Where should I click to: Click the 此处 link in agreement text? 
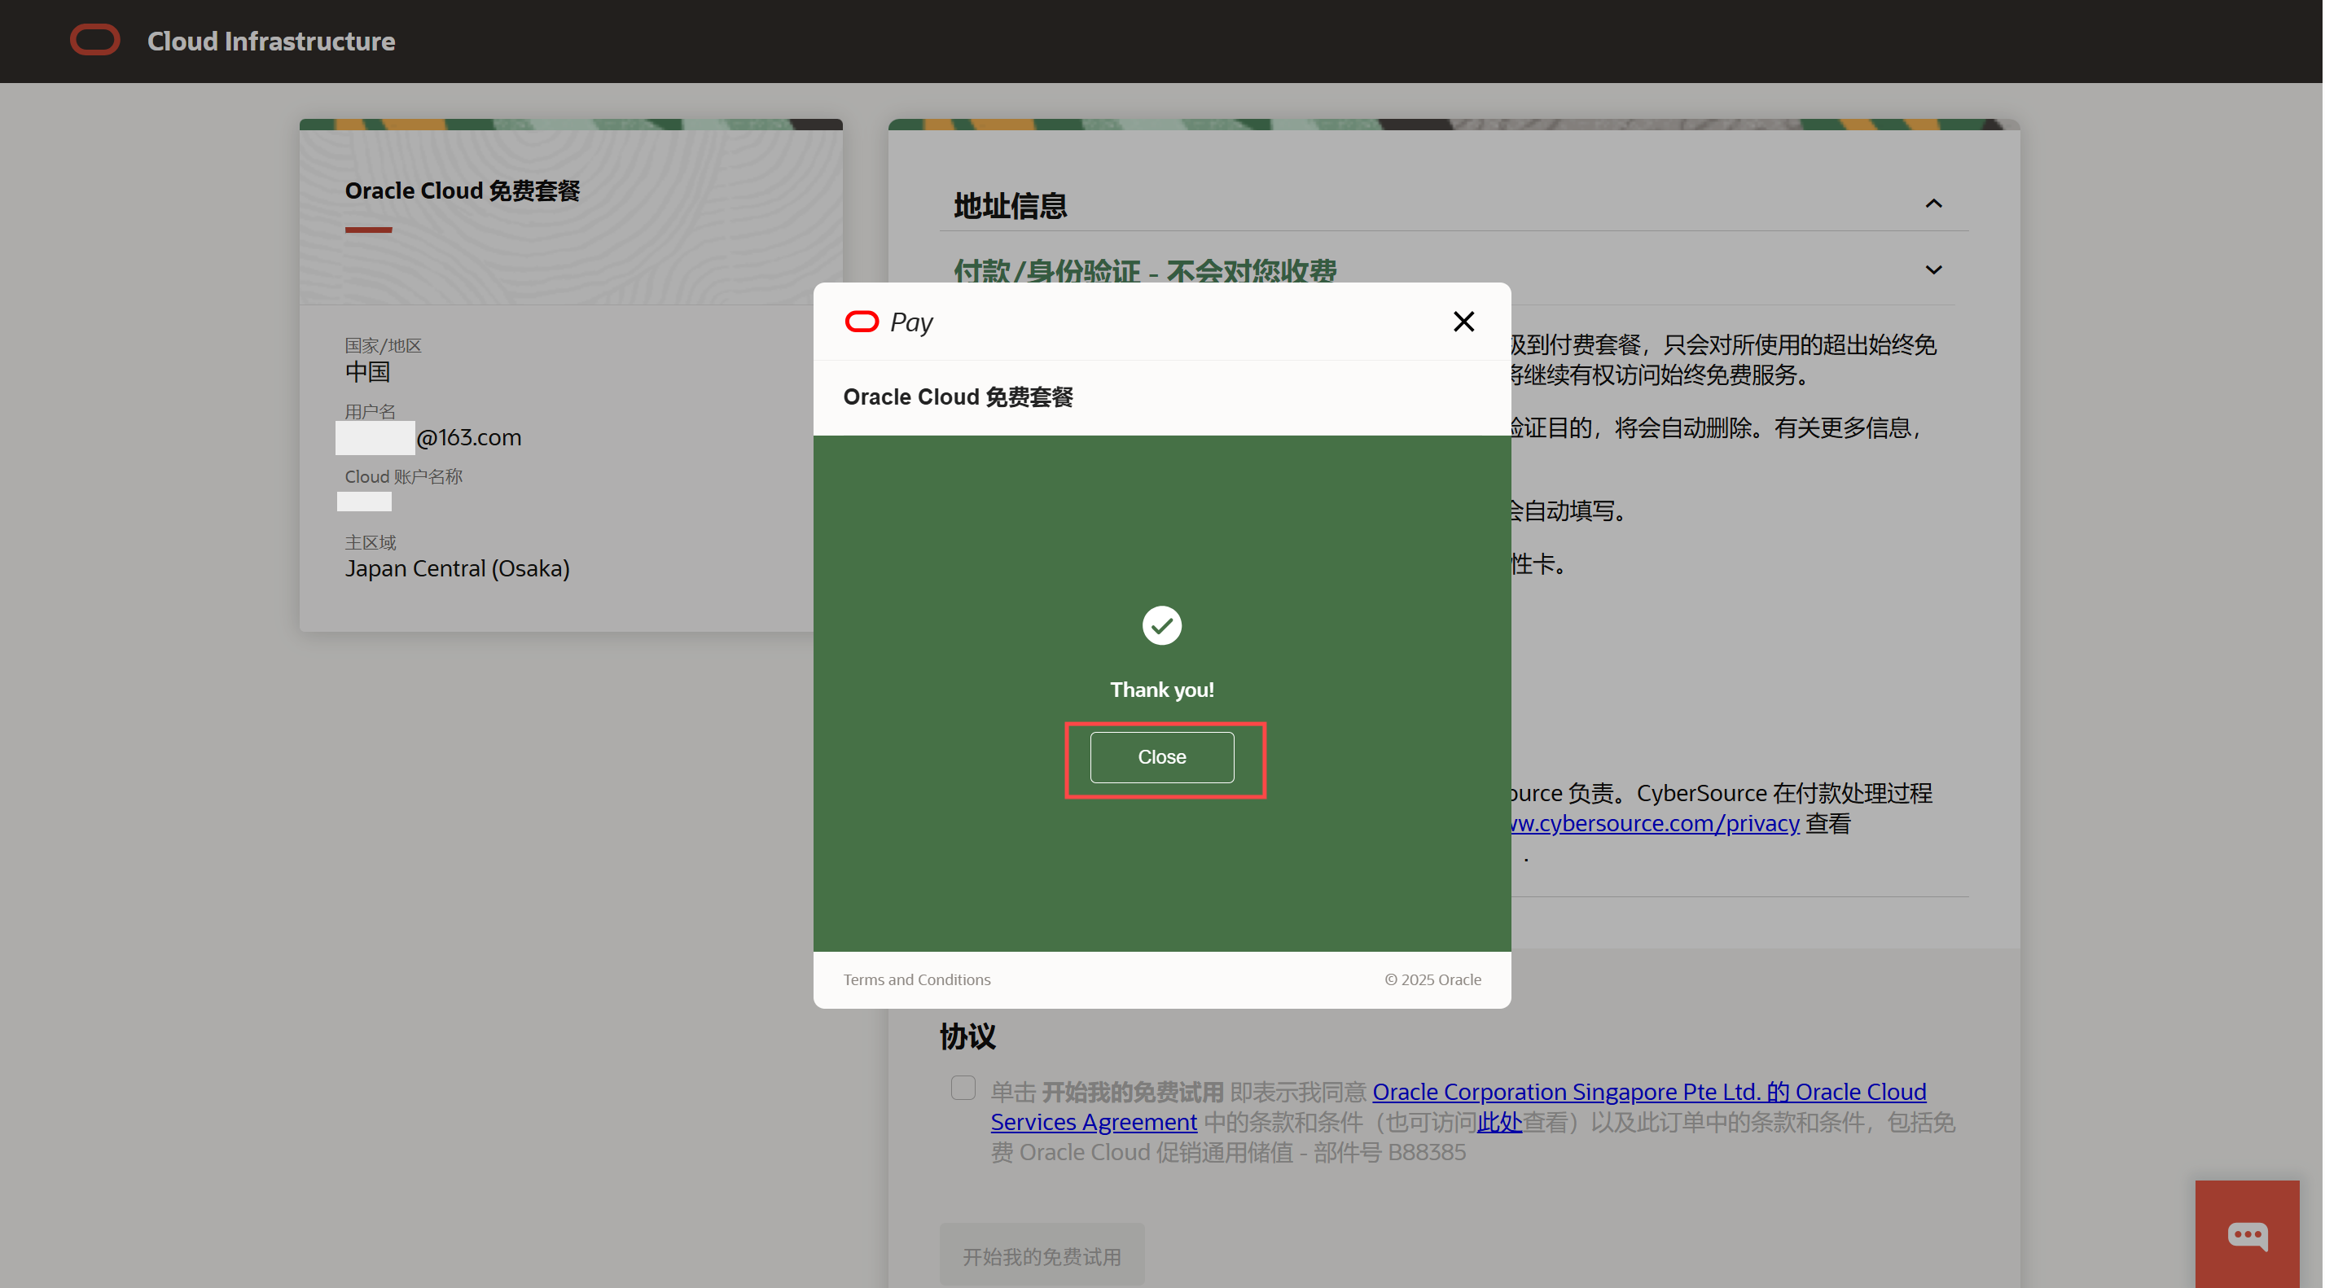point(1499,1122)
